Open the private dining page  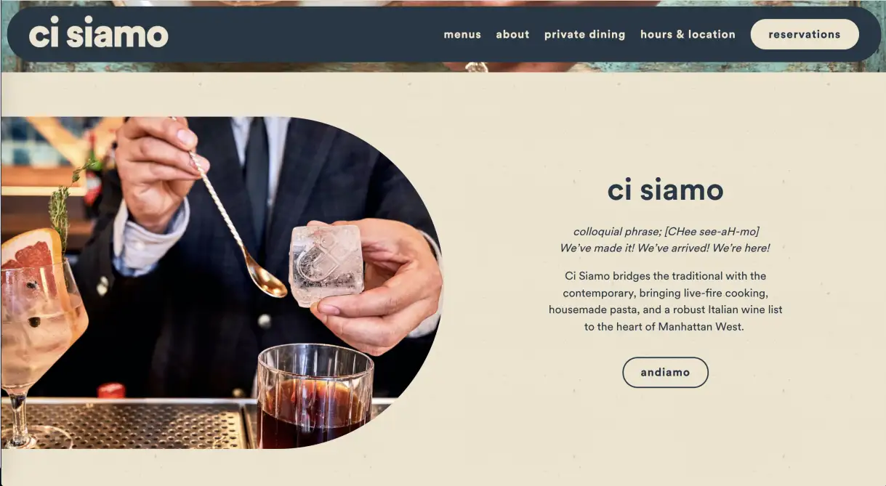tap(584, 34)
